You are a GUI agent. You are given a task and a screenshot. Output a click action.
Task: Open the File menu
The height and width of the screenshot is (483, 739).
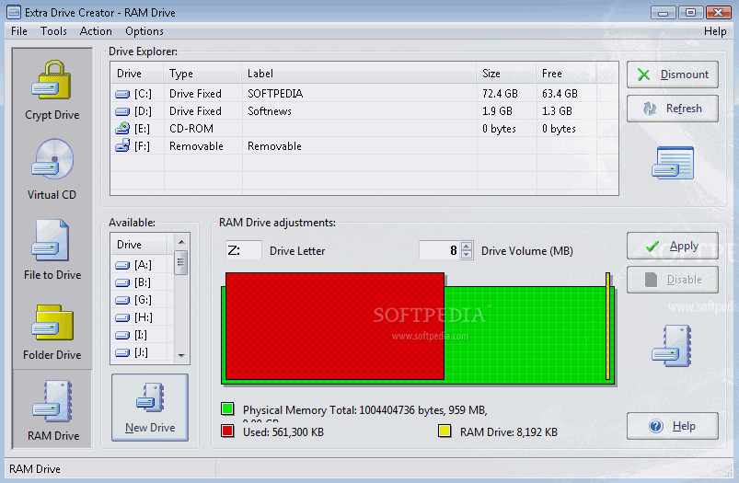18,31
